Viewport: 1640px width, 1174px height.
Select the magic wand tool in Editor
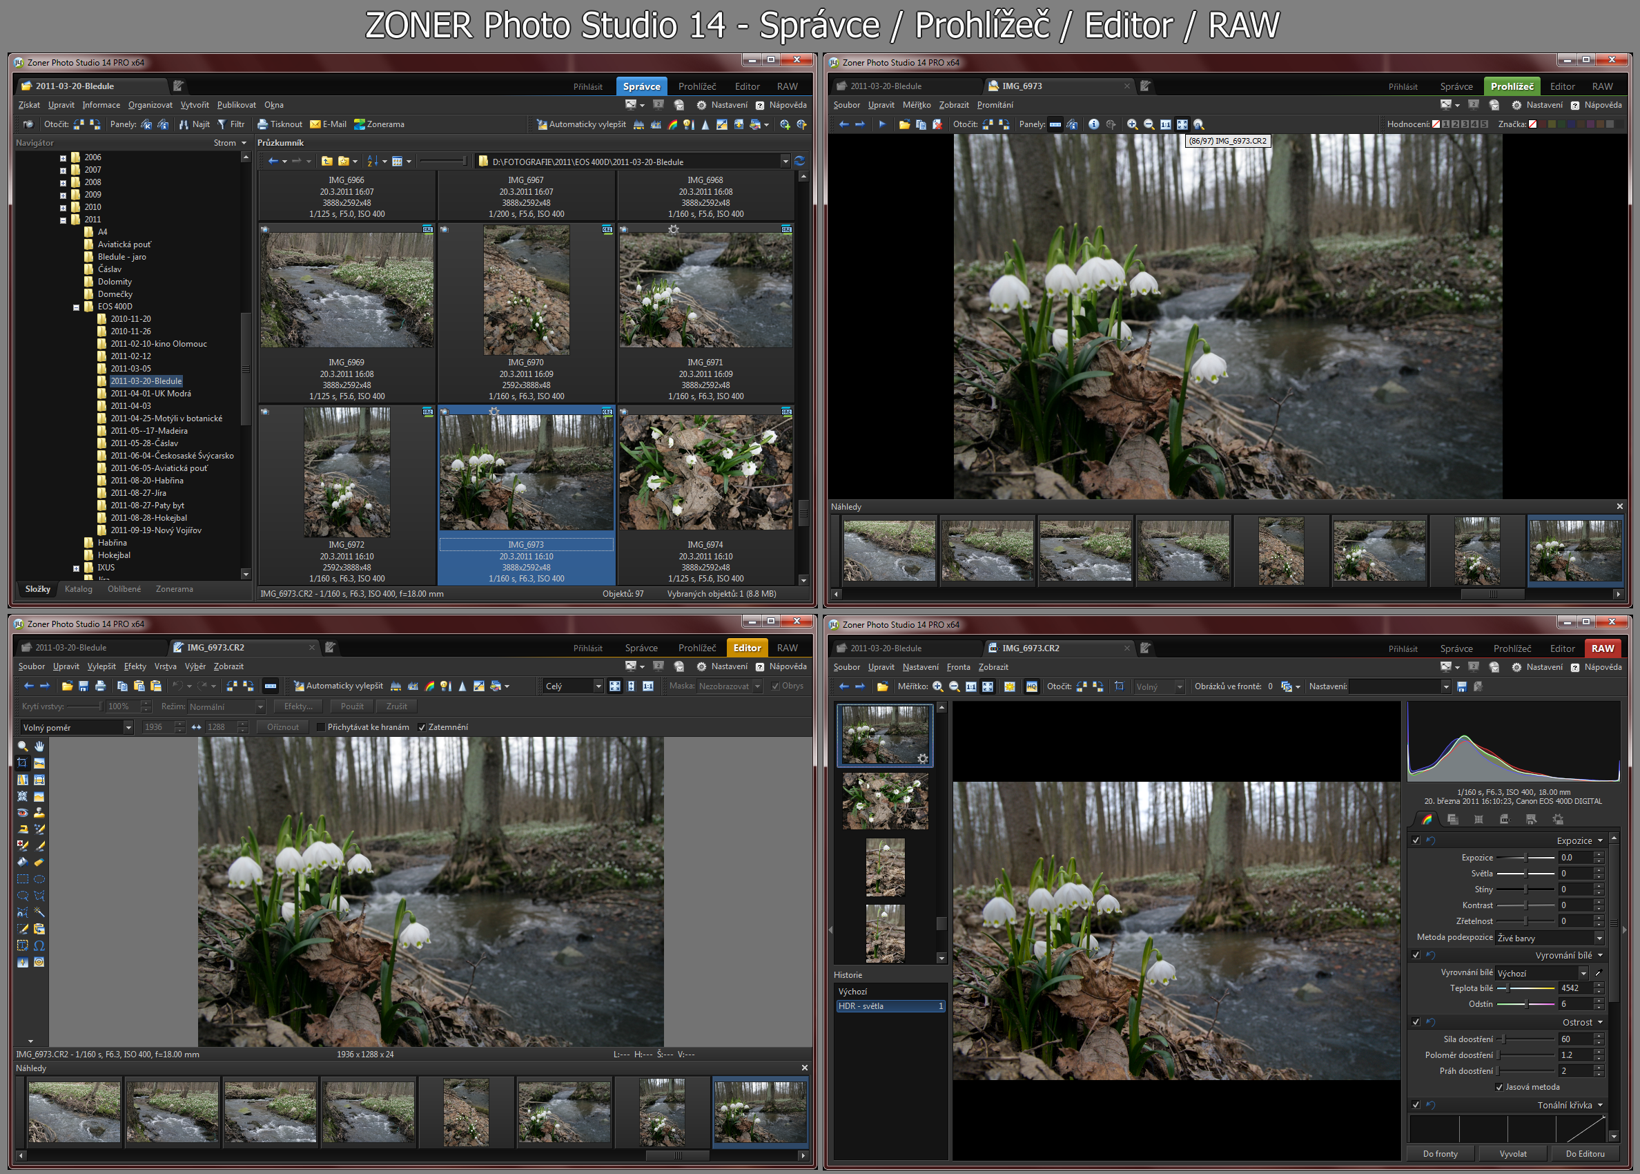click(39, 912)
